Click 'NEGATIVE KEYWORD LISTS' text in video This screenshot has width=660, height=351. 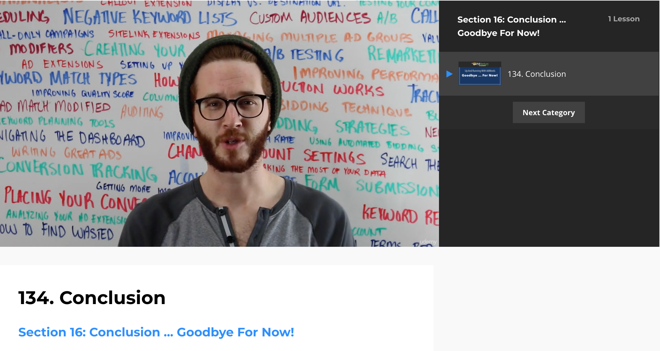point(150,17)
